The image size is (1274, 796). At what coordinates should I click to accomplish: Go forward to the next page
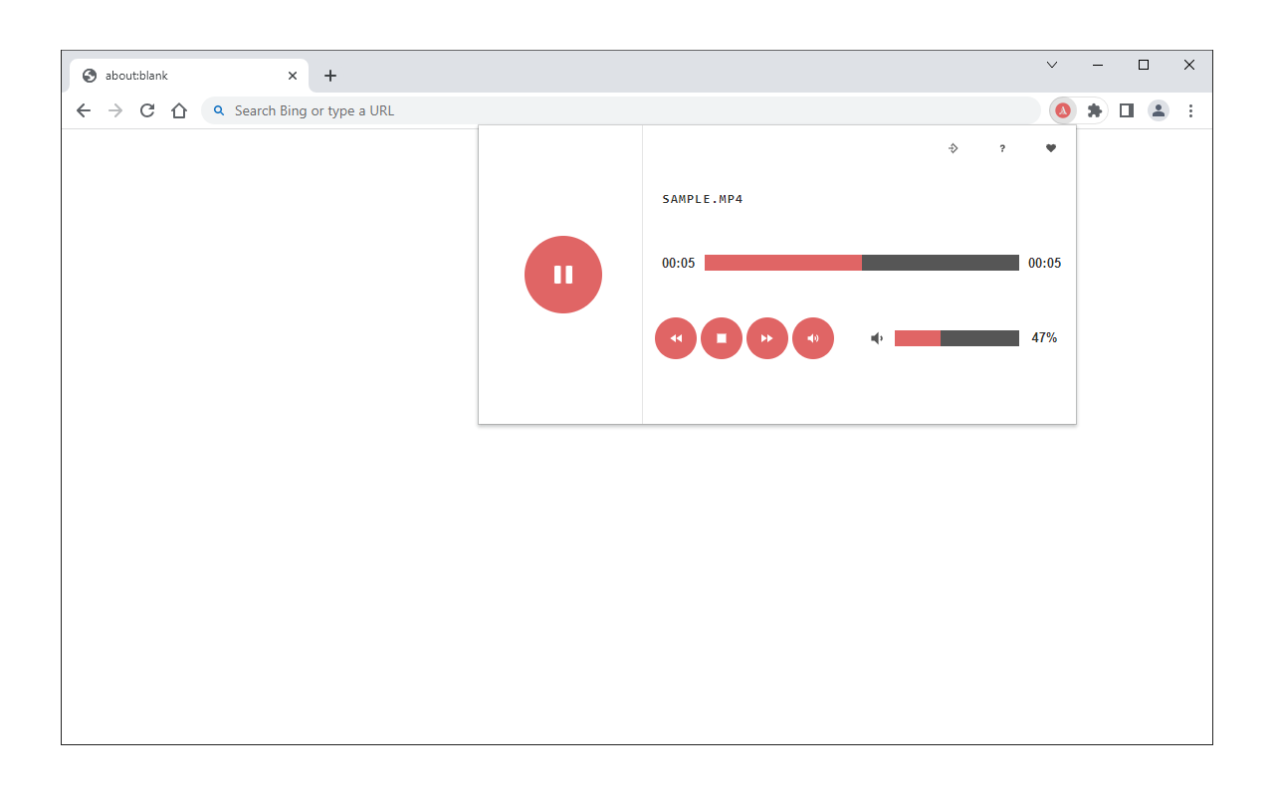tap(115, 110)
